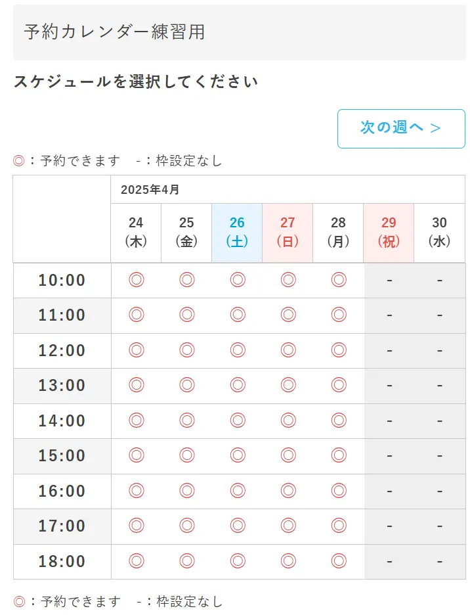Click the 26 (土) Saturday column header

coord(237,233)
